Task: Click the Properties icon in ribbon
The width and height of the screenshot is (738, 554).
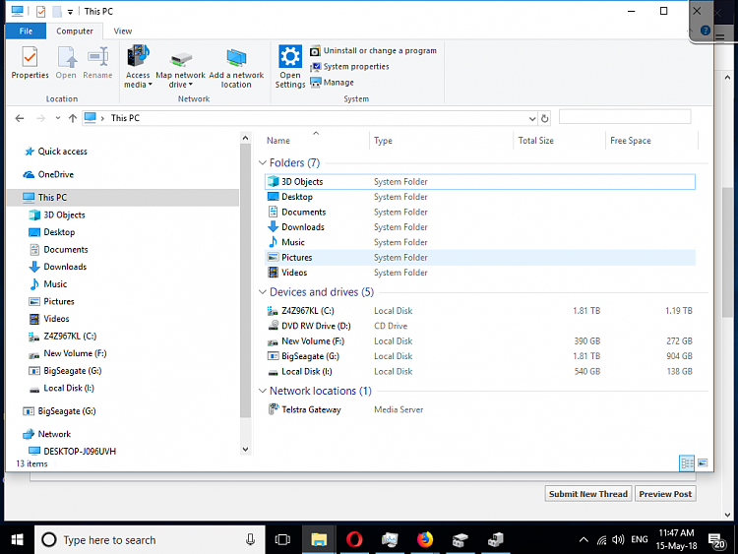Action: [x=30, y=61]
